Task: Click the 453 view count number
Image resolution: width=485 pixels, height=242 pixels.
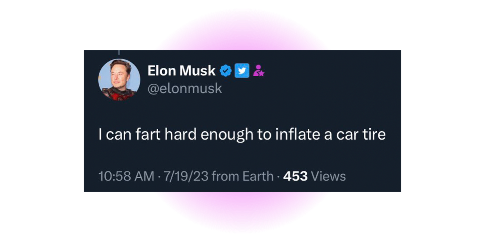Action: click(x=295, y=176)
